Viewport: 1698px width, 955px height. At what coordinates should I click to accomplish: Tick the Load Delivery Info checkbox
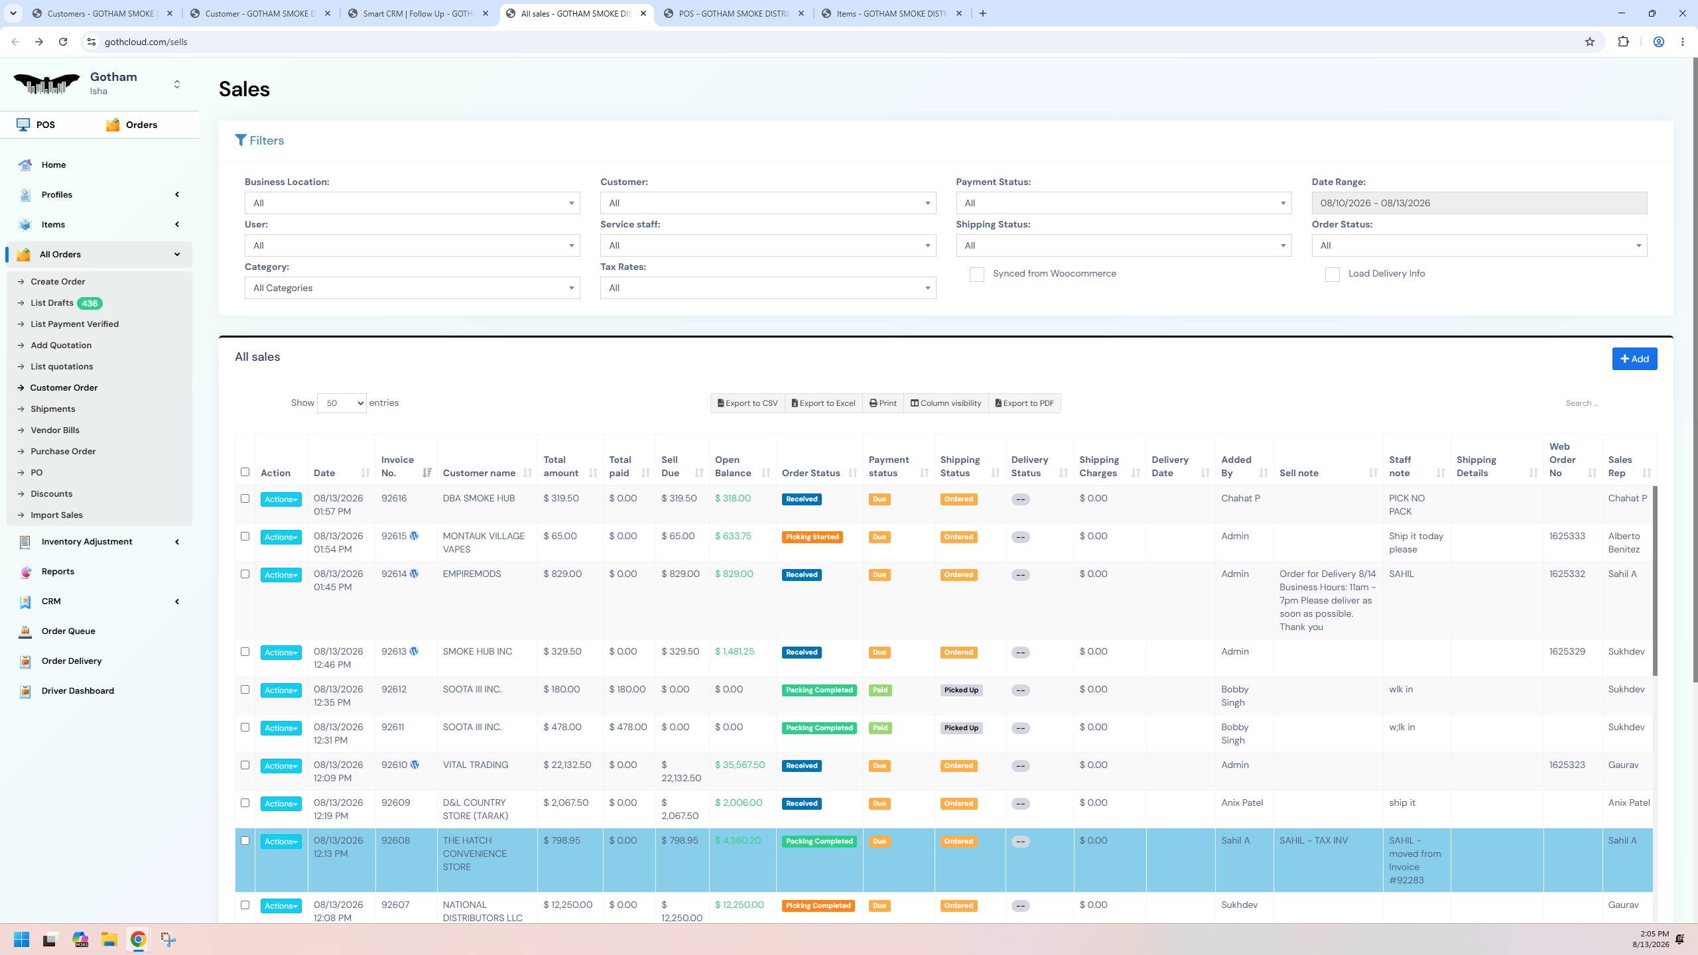coord(1332,275)
